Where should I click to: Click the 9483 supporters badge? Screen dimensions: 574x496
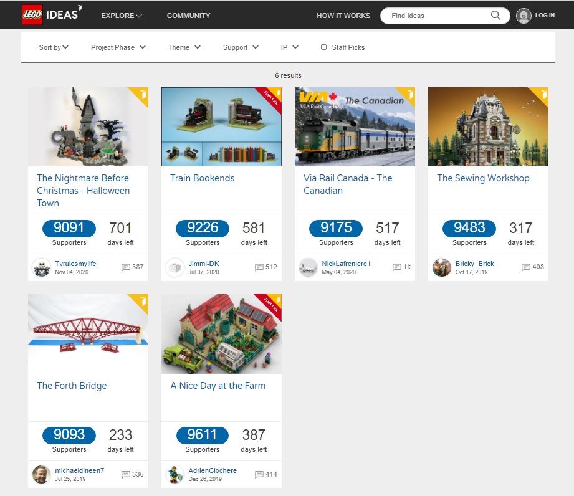(x=469, y=228)
